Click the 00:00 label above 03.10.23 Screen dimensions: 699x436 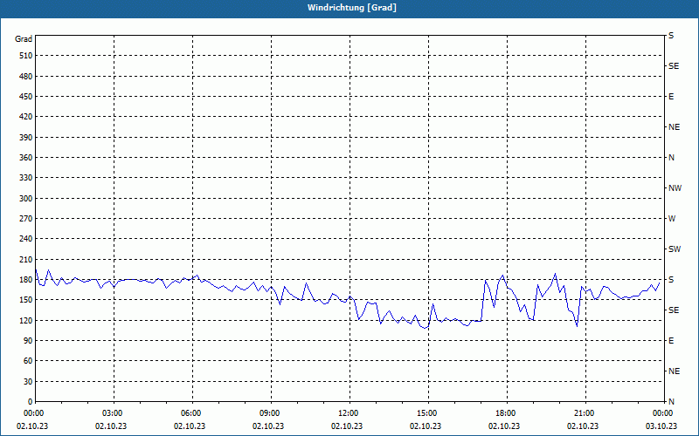coord(664,413)
